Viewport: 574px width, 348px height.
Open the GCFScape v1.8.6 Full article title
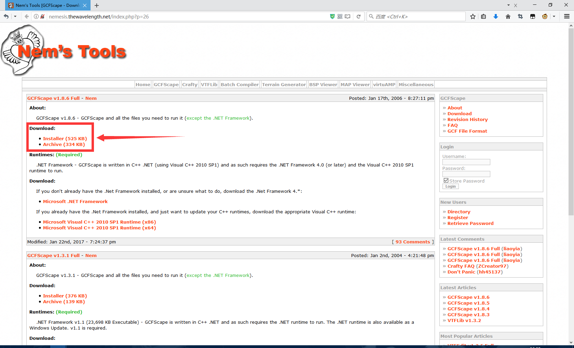tap(53, 98)
